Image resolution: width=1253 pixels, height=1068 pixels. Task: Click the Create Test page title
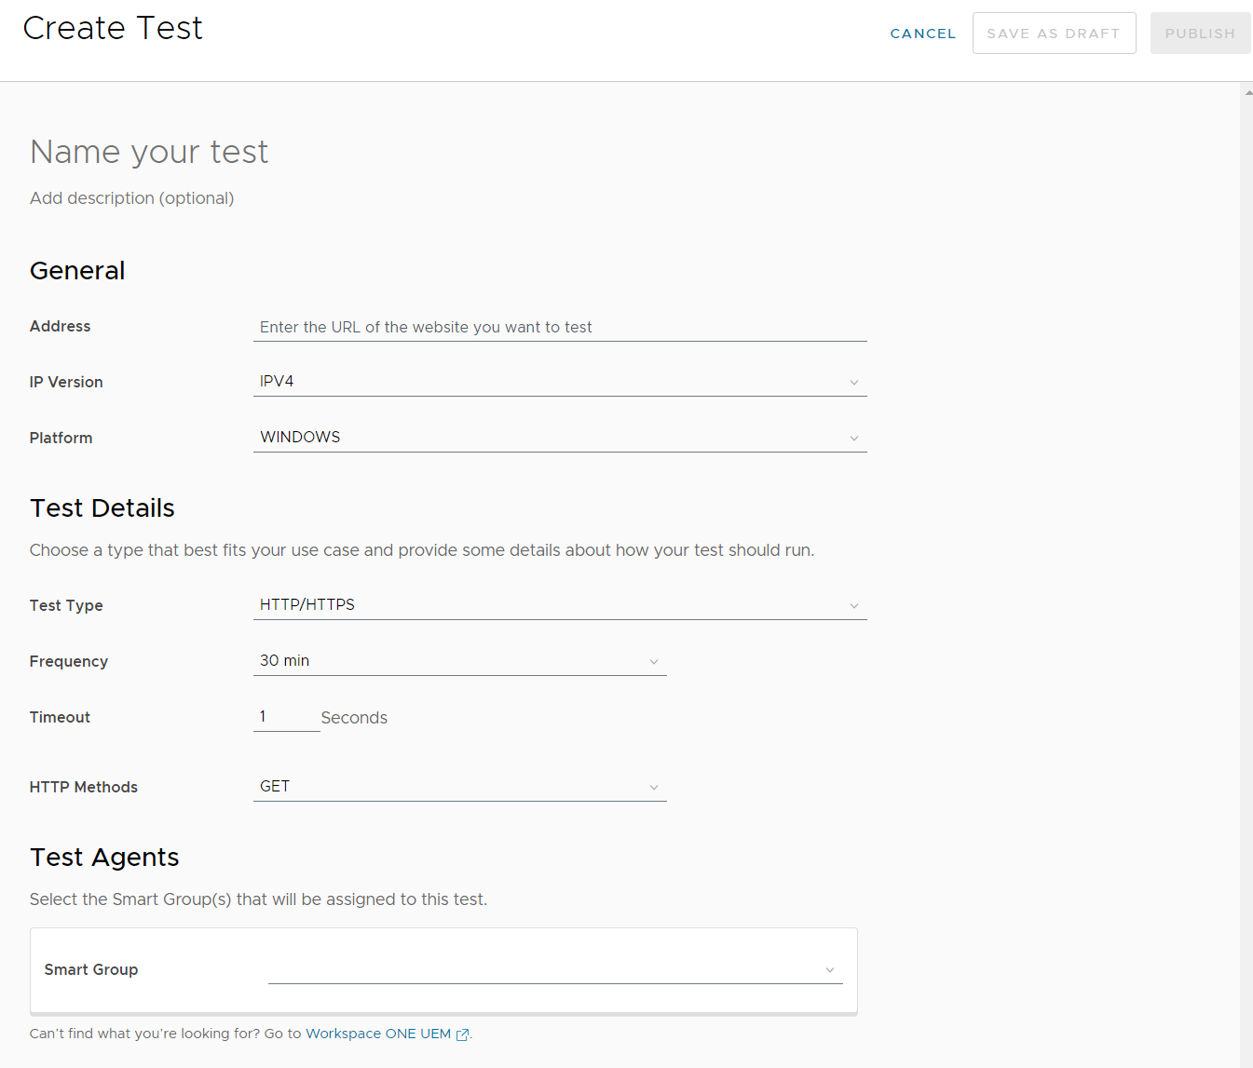point(113,28)
